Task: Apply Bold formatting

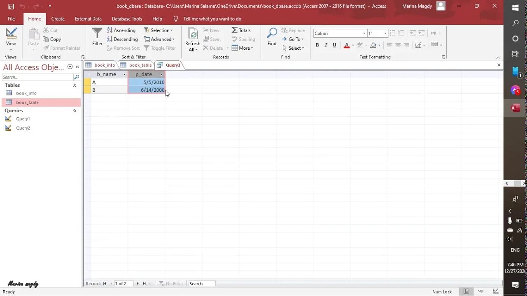Action: coord(317,45)
